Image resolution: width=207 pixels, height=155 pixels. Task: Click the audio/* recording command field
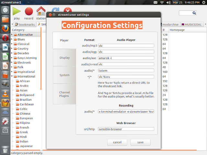(126, 111)
